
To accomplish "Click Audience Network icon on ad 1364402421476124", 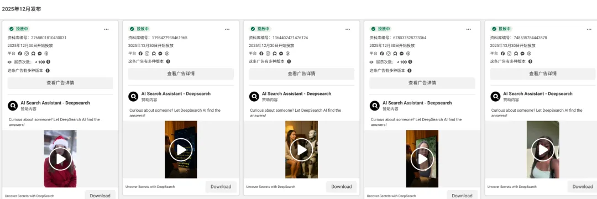I will (x=275, y=54).
